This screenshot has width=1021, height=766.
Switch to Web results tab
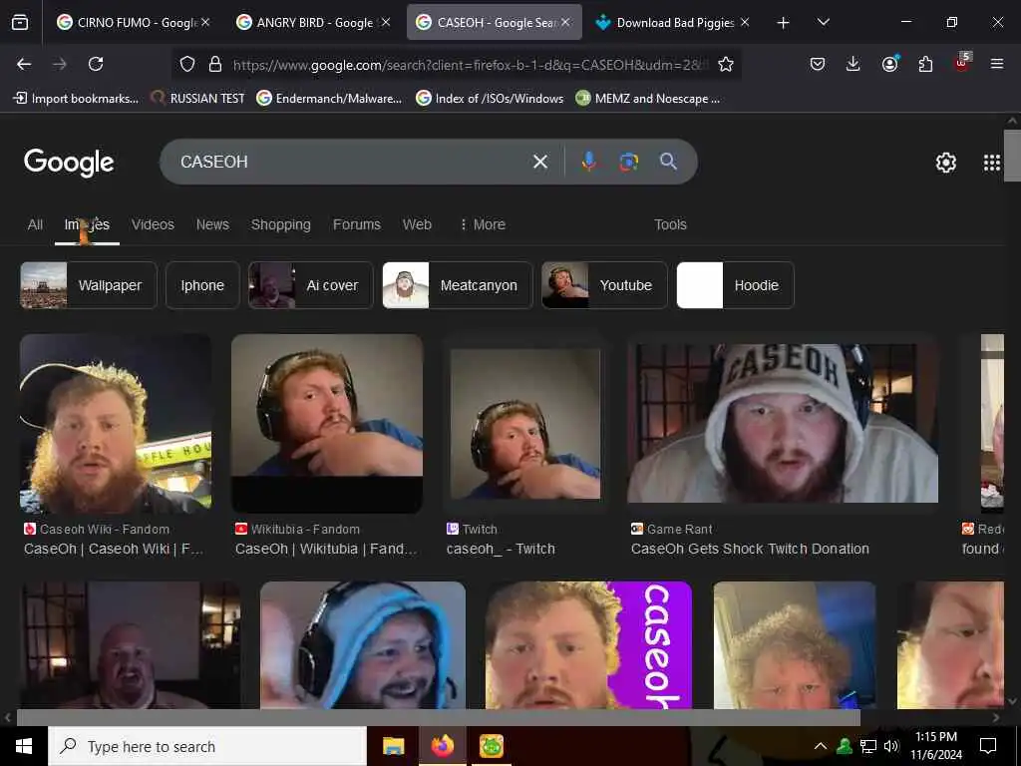[417, 224]
